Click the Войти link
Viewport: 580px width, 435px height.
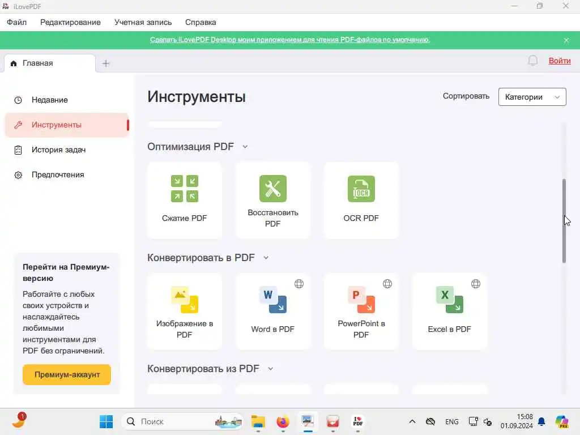tap(559, 61)
